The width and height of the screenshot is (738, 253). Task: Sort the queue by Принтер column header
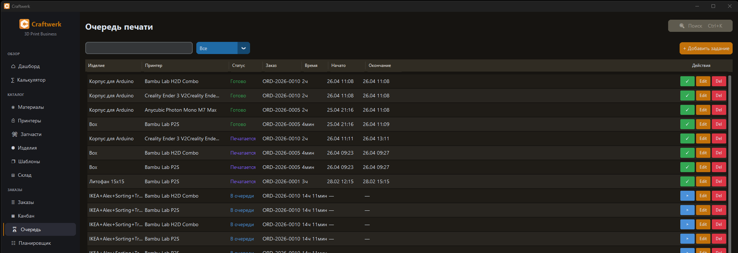pos(154,65)
